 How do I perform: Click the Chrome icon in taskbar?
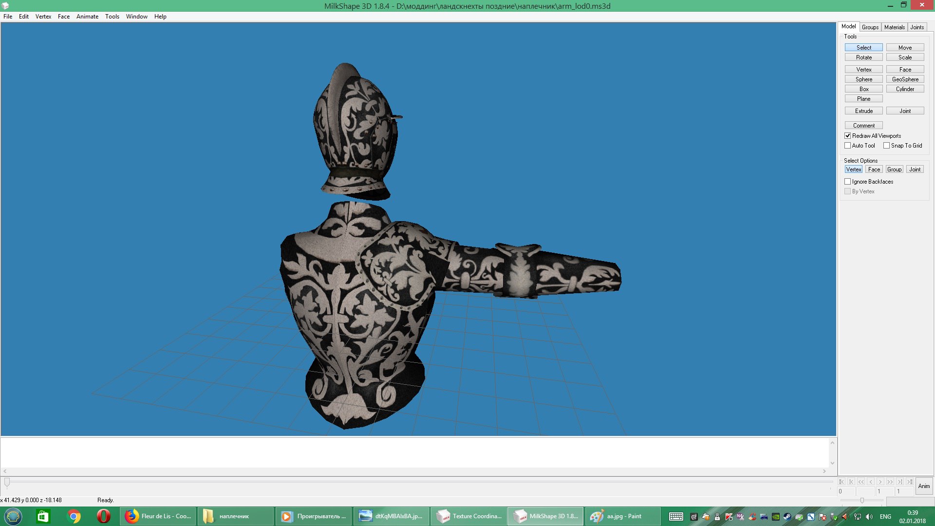(x=74, y=516)
